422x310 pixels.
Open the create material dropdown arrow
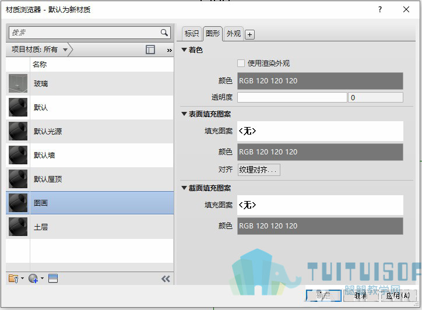point(42,279)
